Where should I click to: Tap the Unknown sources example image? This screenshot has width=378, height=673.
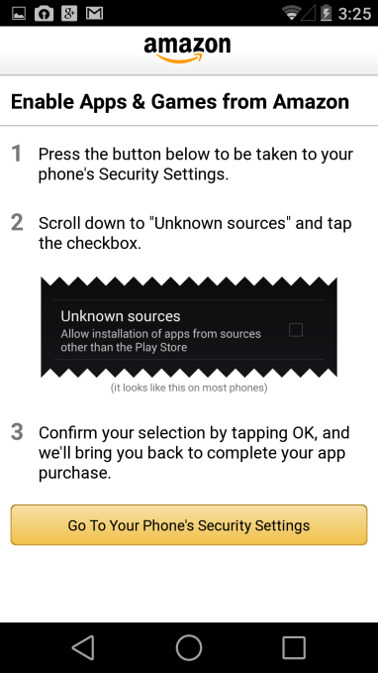click(x=189, y=327)
